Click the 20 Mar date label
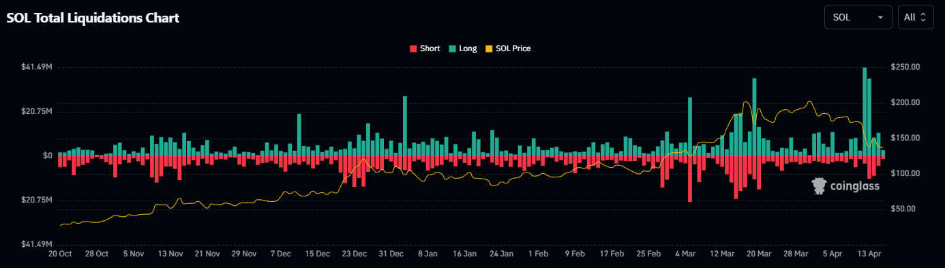 (x=759, y=254)
